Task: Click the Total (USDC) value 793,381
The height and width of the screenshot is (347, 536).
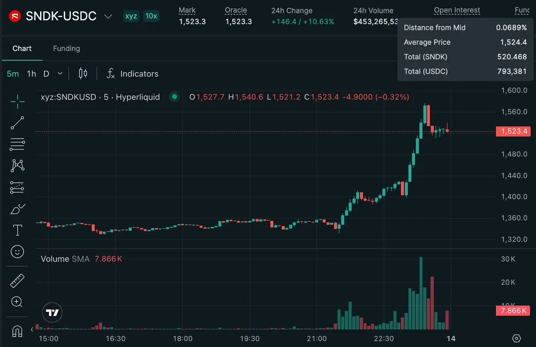Action: point(512,71)
